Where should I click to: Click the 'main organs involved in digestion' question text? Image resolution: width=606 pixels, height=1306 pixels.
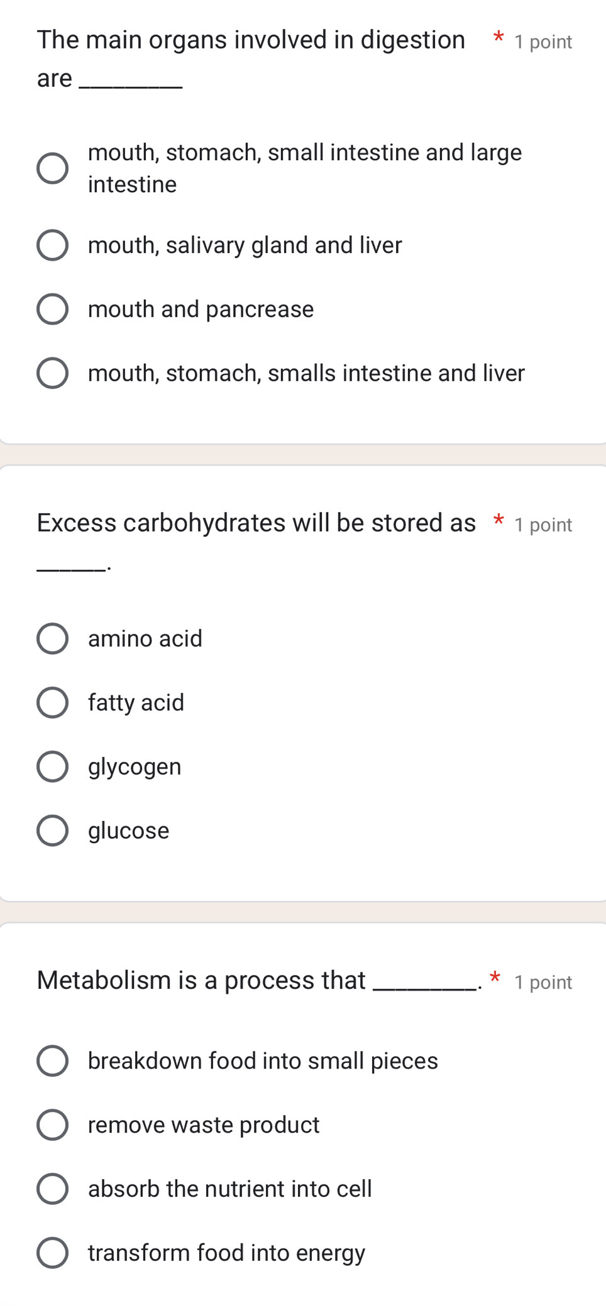click(250, 40)
